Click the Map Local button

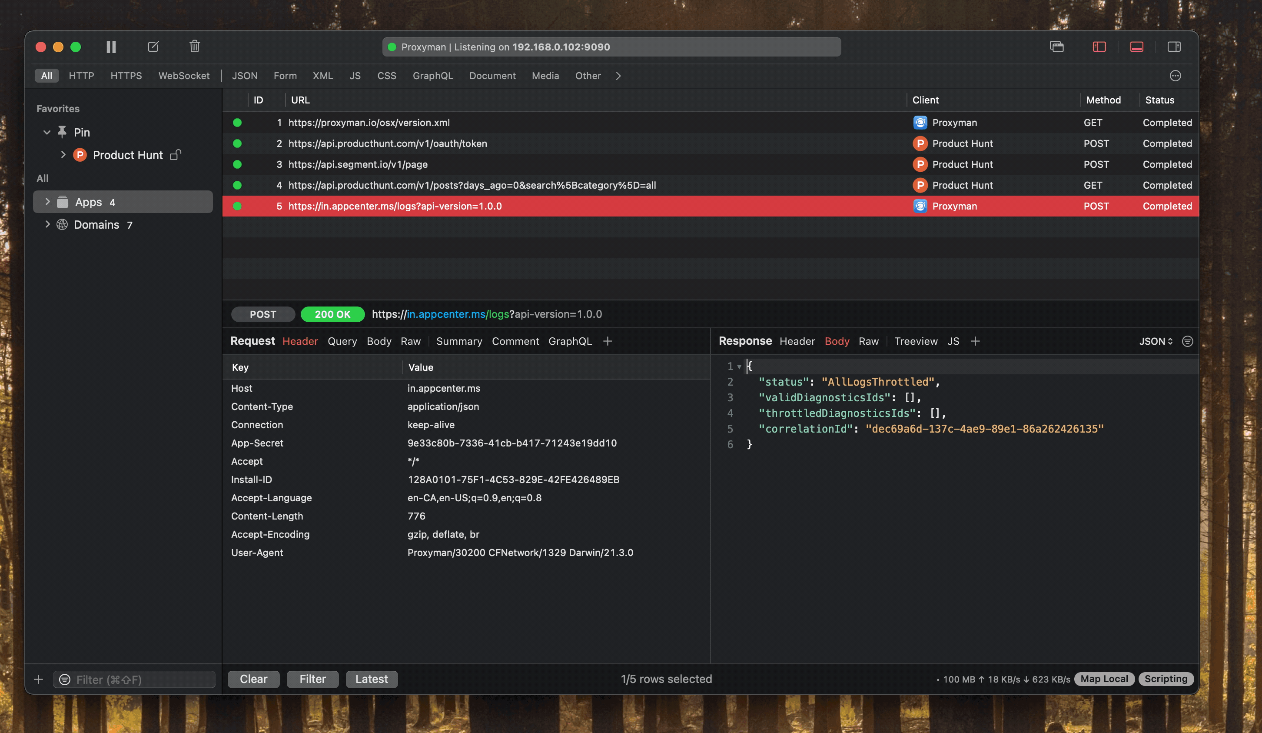point(1104,679)
